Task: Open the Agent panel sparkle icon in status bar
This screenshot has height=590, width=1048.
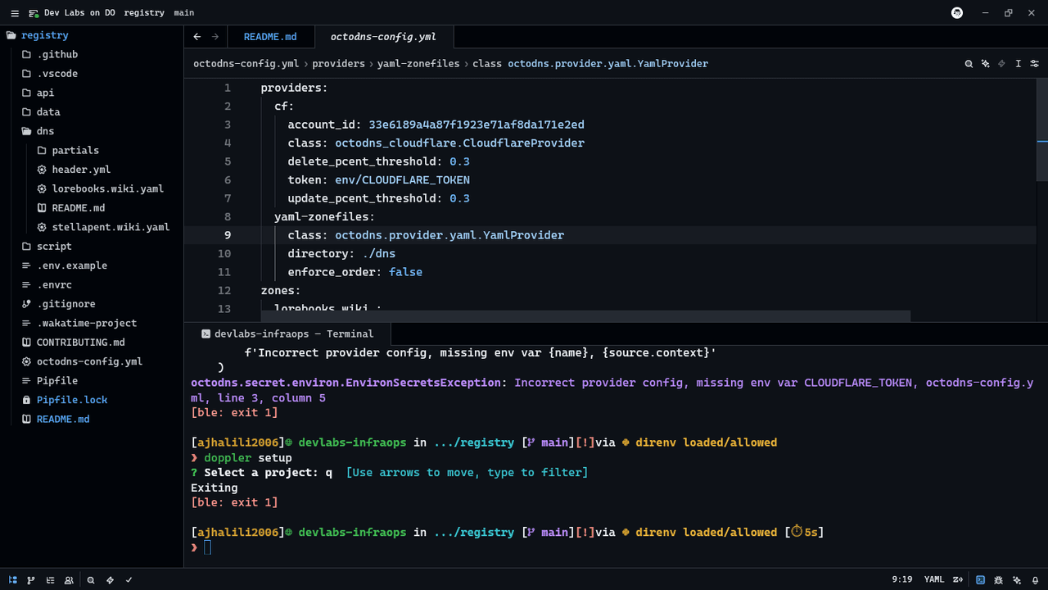Action: pyautogui.click(x=1017, y=580)
